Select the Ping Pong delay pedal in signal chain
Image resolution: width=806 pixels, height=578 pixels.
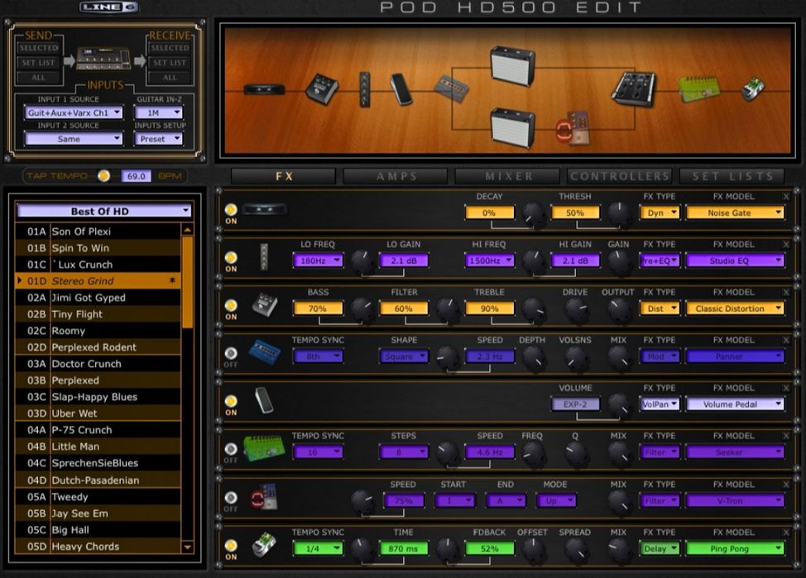pos(753,89)
